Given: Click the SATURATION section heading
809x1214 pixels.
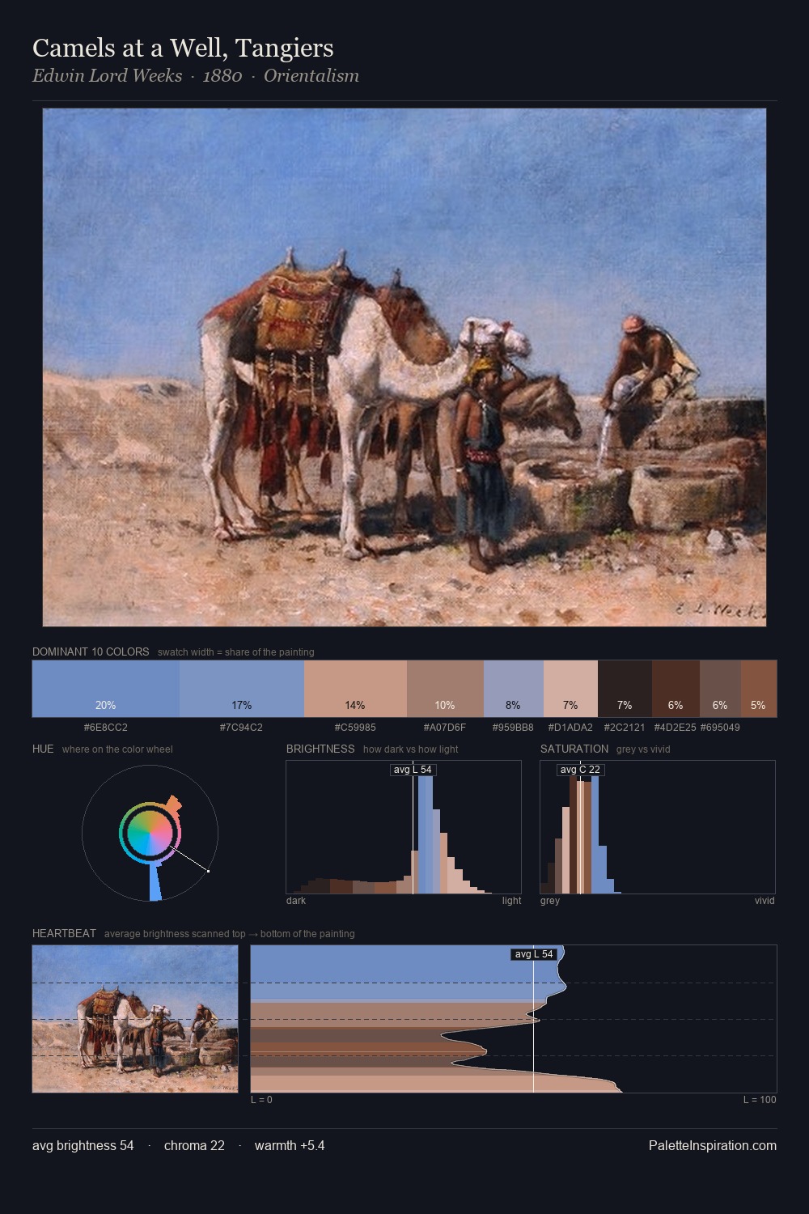Looking at the screenshot, I should pyautogui.click(x=574, y=749).
